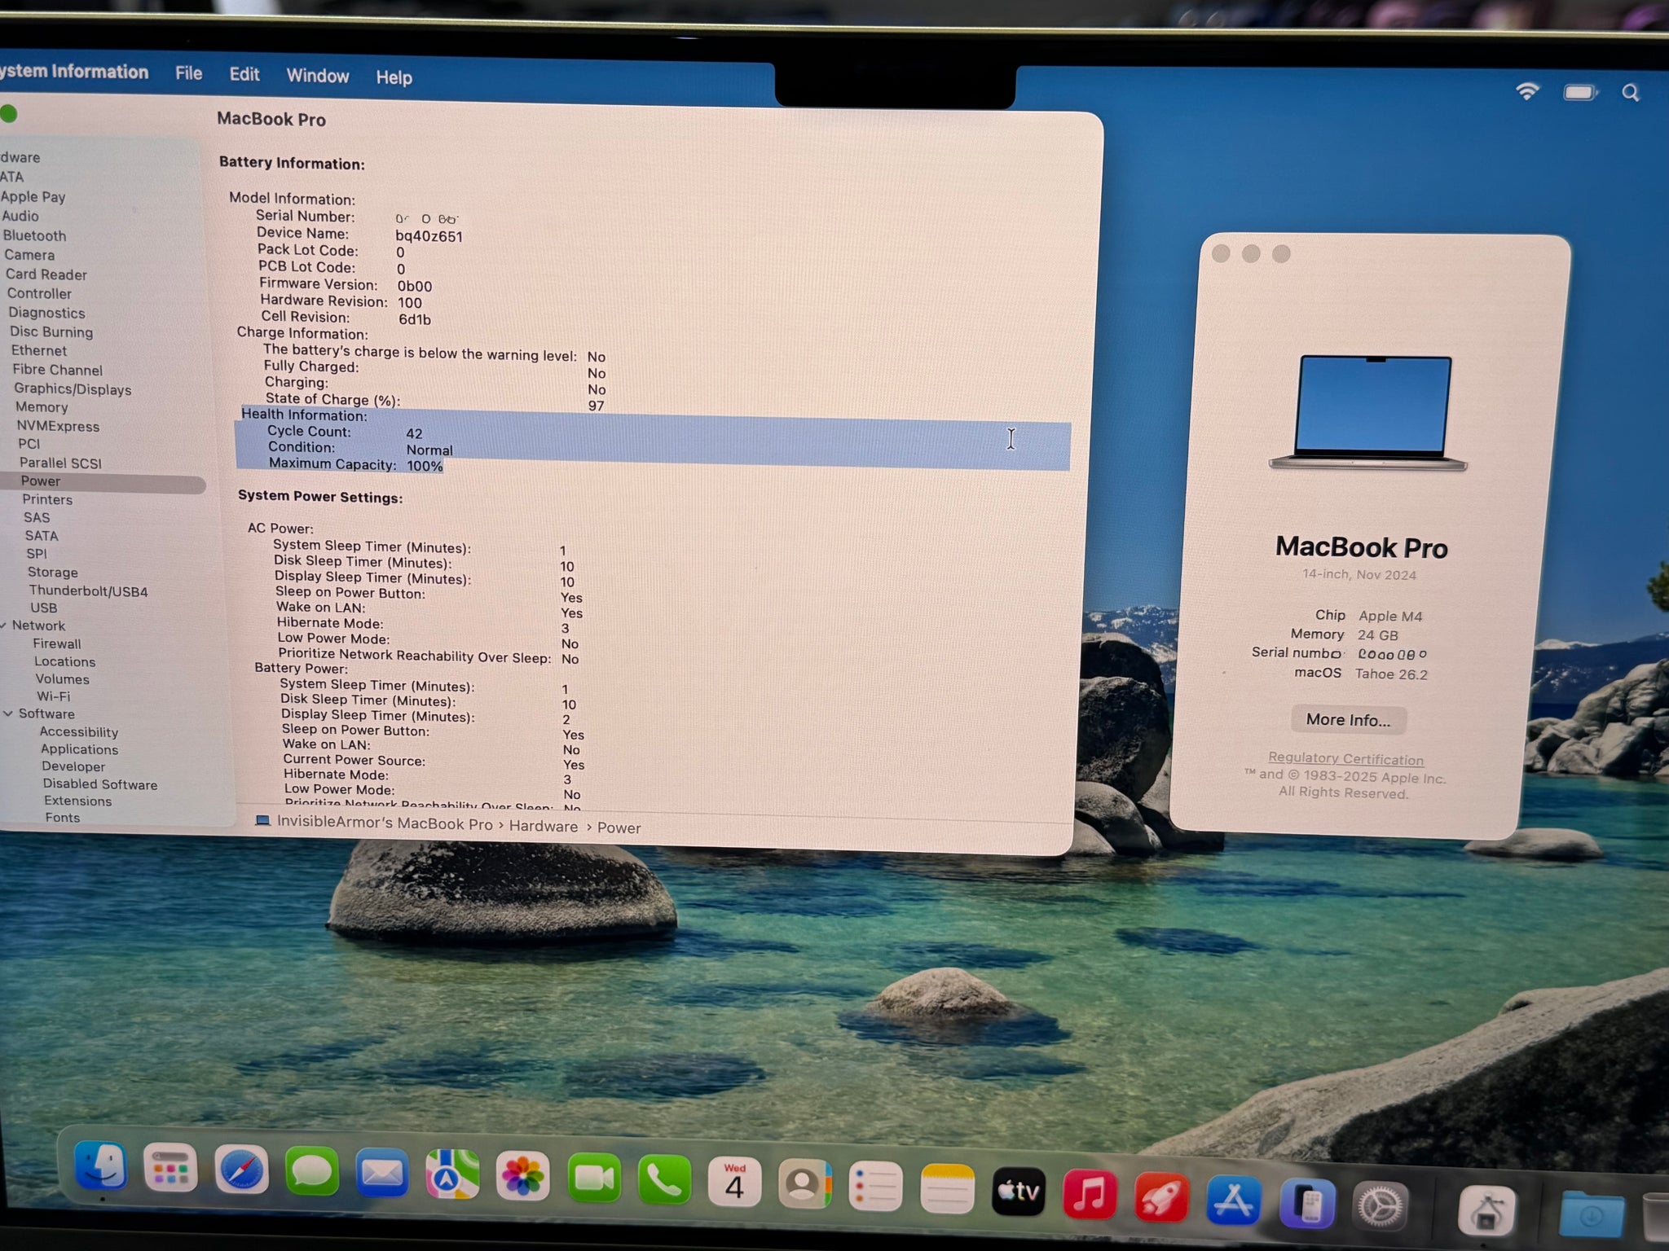Open Wi-Fi status menu icon
The height and width of the screenshot is (1251, 1669).
(x=1526, y=91)
